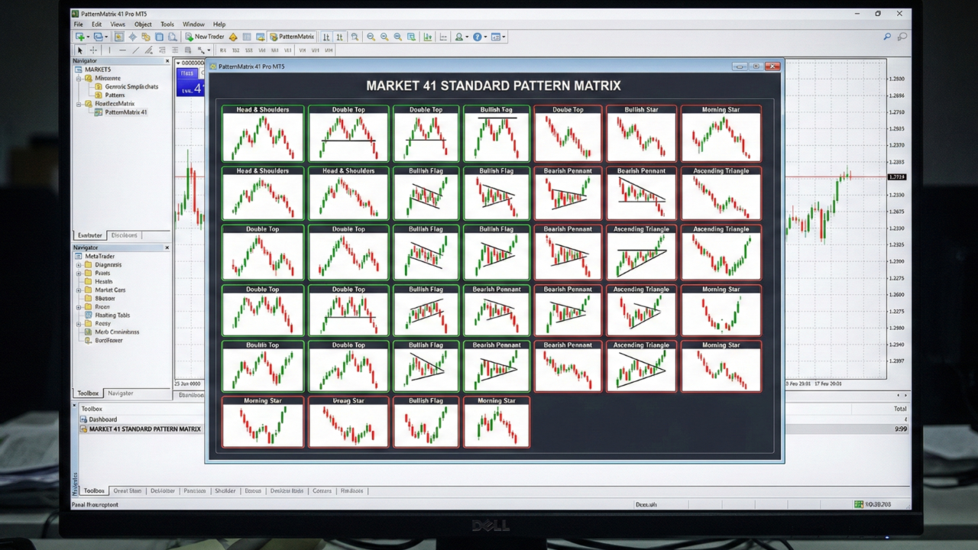The width and height of the screenshot is (978, 550).
Task: Expand the Market Cars folder node
Action: (x=79, y=290)
